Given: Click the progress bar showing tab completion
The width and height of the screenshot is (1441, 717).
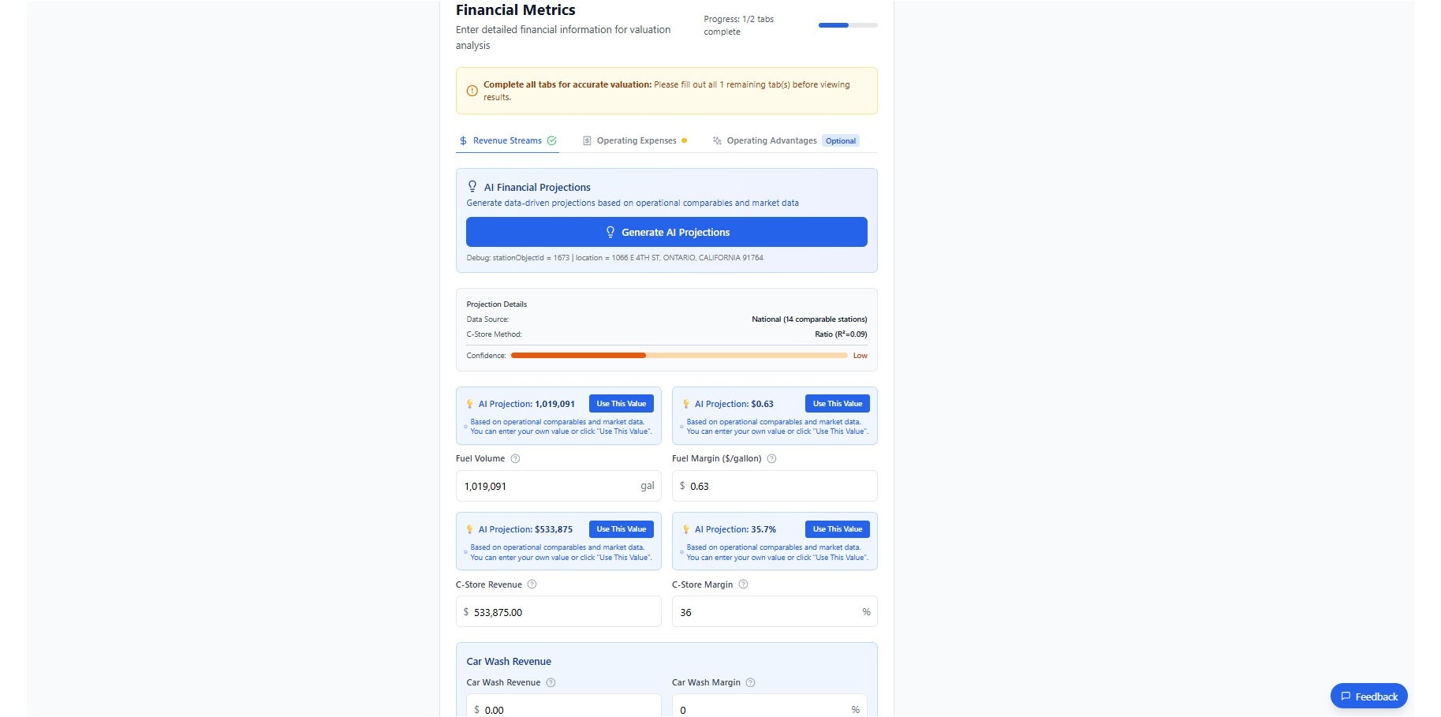Looking at the screenshot, I should point(847,25).
